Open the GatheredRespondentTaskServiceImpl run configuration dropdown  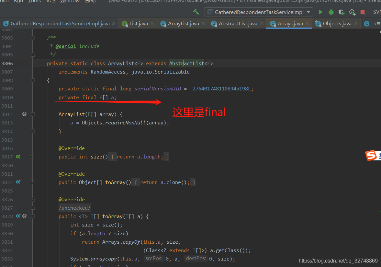[258, 12]
